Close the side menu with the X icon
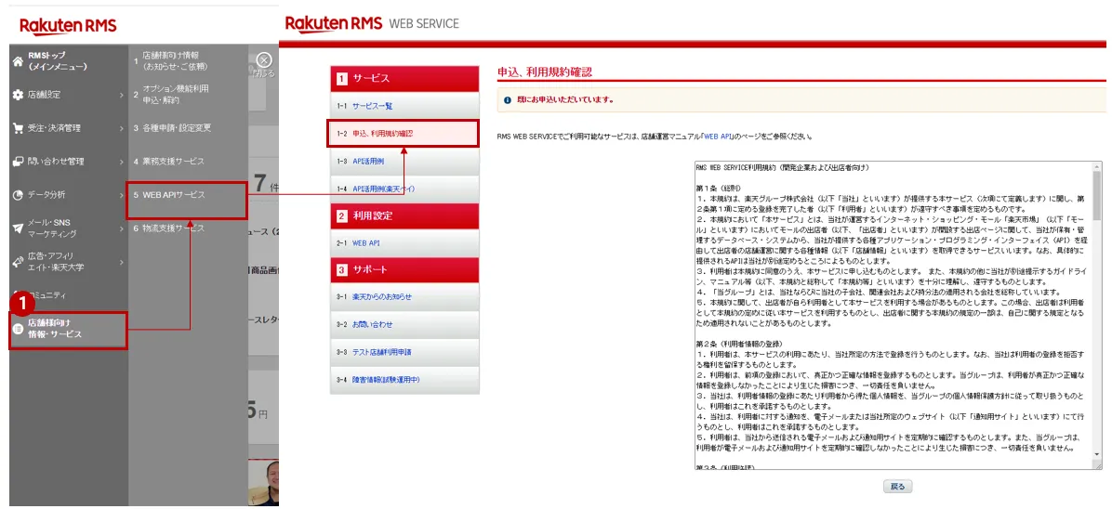Image resolution: width=1112 pixels, height=509 pixels. [264, 60]
